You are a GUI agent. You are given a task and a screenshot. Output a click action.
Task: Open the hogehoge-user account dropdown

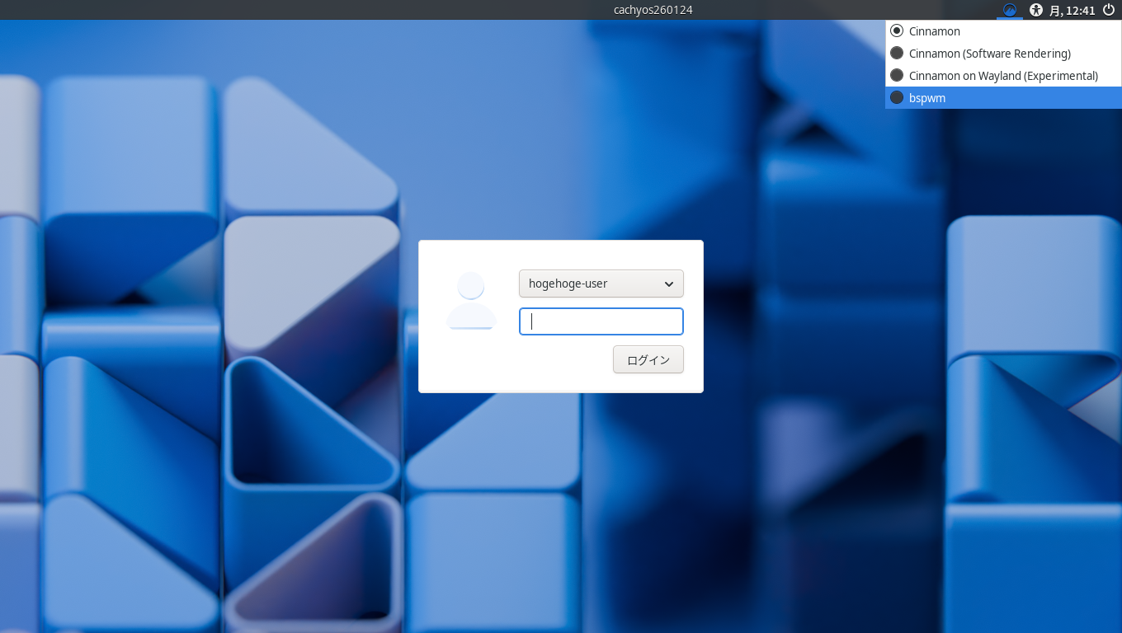601,284
